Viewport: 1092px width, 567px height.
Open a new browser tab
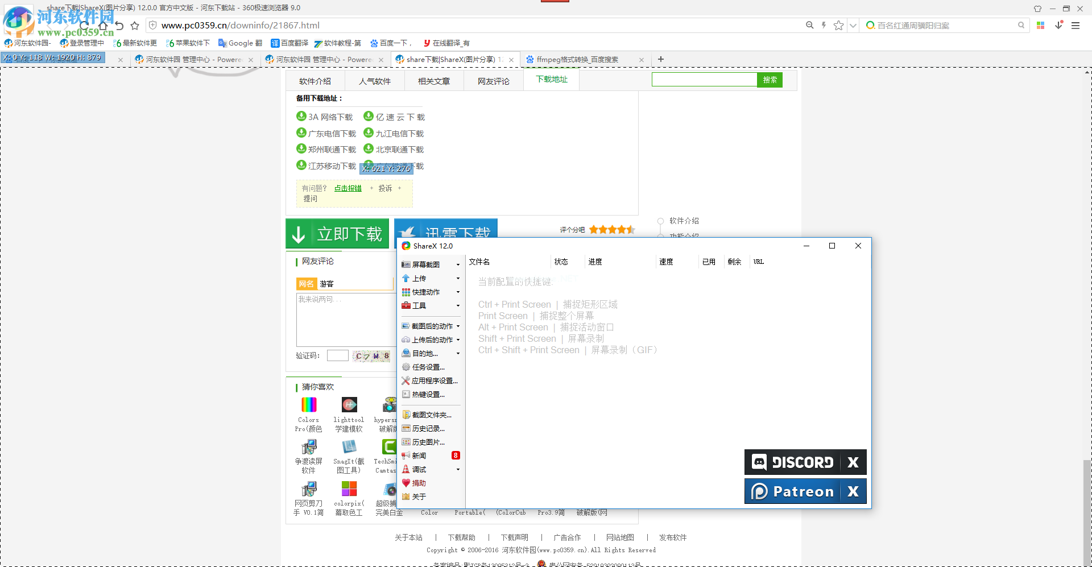click(x=661, y=59)
